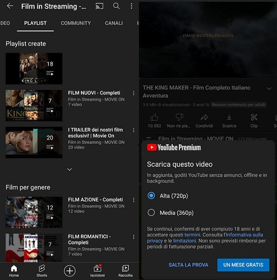Open the channel header overflow menu
Image resolution: width=277 pixels, height=280 pixels.
[x=132, y=6]
